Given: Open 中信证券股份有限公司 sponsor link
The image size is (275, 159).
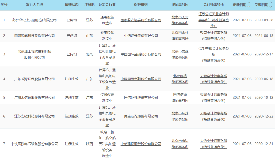Looking at the screenshot, I should 141,36.
